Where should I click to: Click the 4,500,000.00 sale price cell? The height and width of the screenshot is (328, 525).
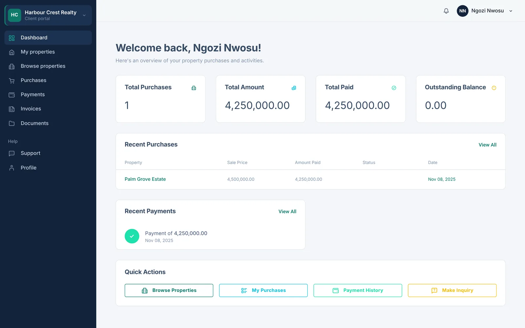coord(241,179)
